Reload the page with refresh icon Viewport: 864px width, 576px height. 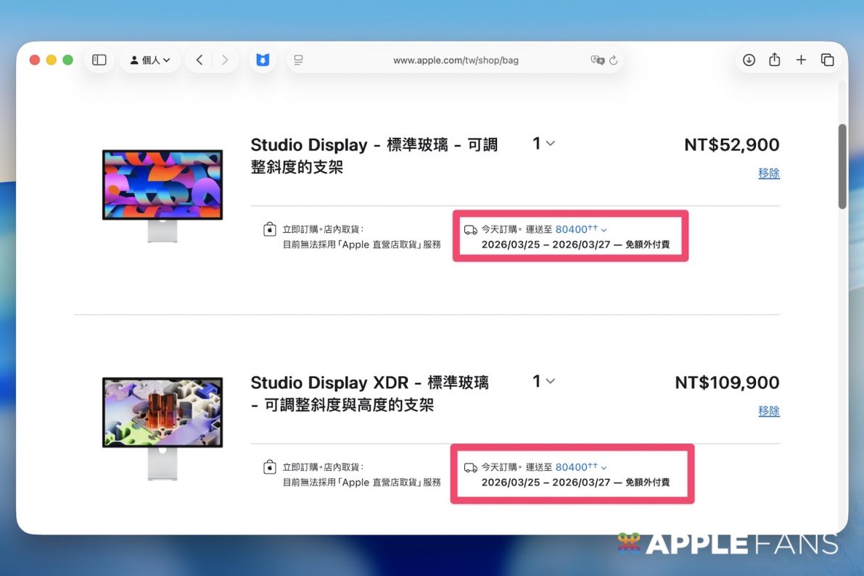coord(614,60)
